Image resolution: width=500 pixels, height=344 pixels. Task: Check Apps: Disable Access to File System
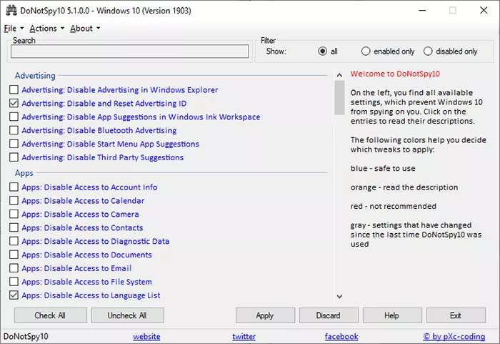14,281
